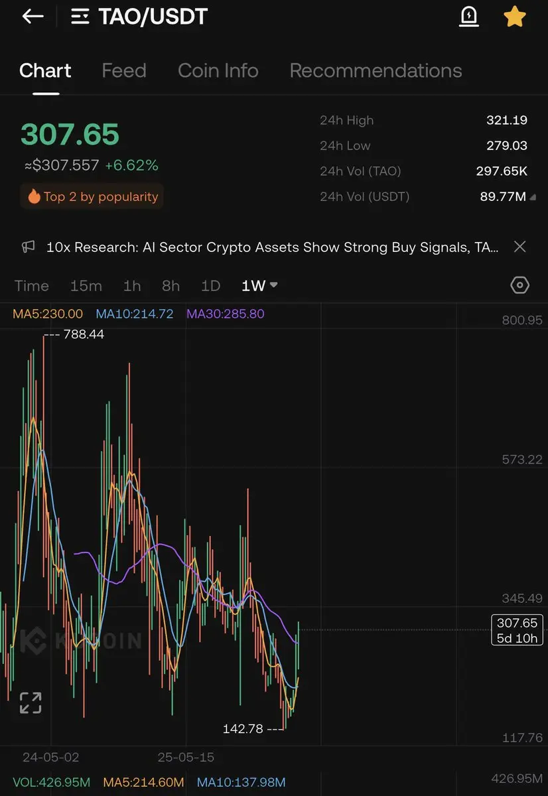Tap 24h Vol (USDT) value 89.77M

[504, 196]
